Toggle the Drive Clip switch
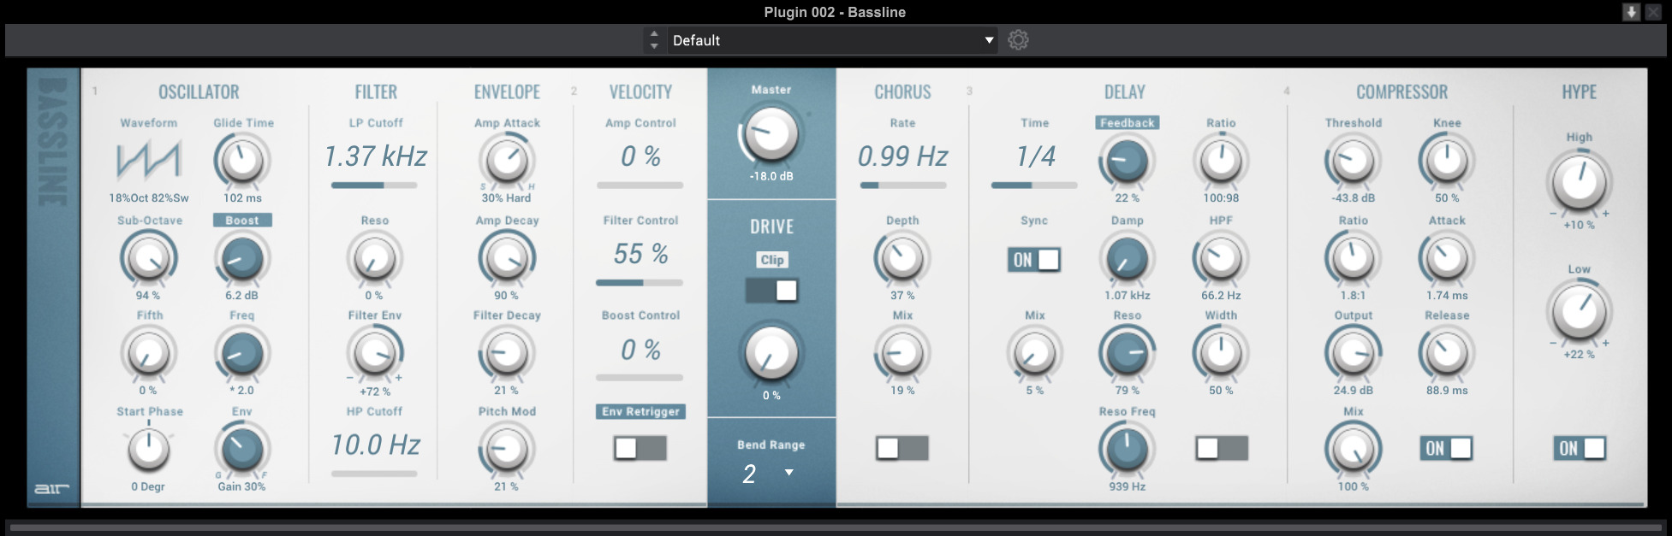 click(x=771, y=291)
